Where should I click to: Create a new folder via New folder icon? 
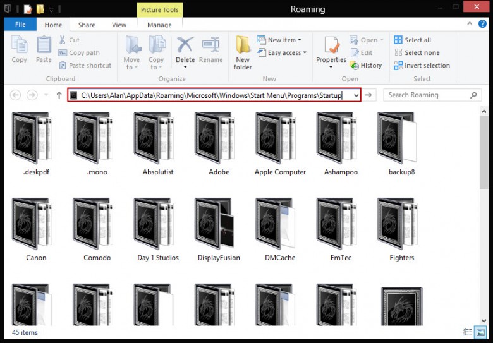point(243,44)
